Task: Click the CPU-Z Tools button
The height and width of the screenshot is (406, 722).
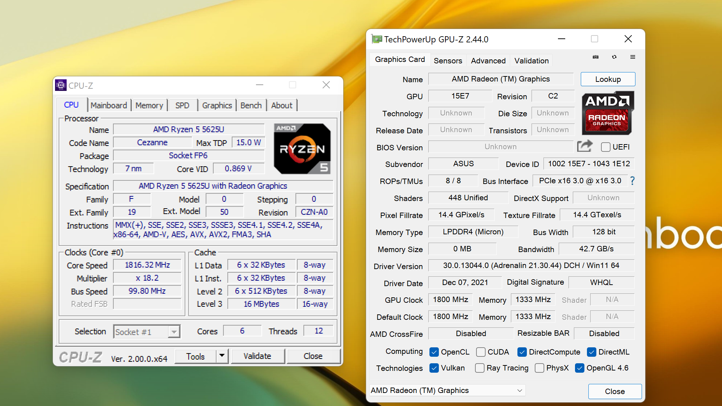Action: [x=196, y=356]
